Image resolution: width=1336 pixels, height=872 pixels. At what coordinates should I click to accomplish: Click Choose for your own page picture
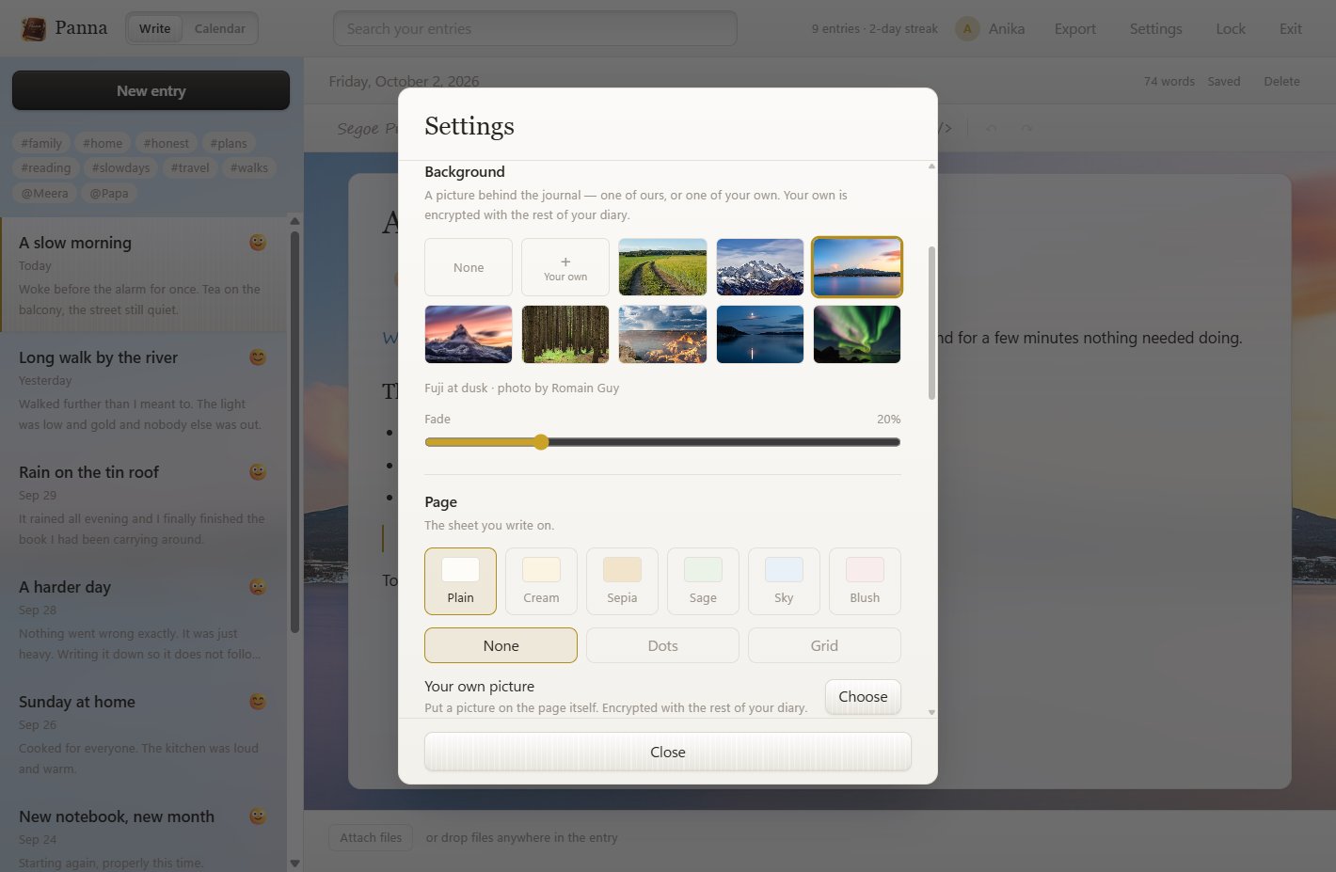point(863,696)
